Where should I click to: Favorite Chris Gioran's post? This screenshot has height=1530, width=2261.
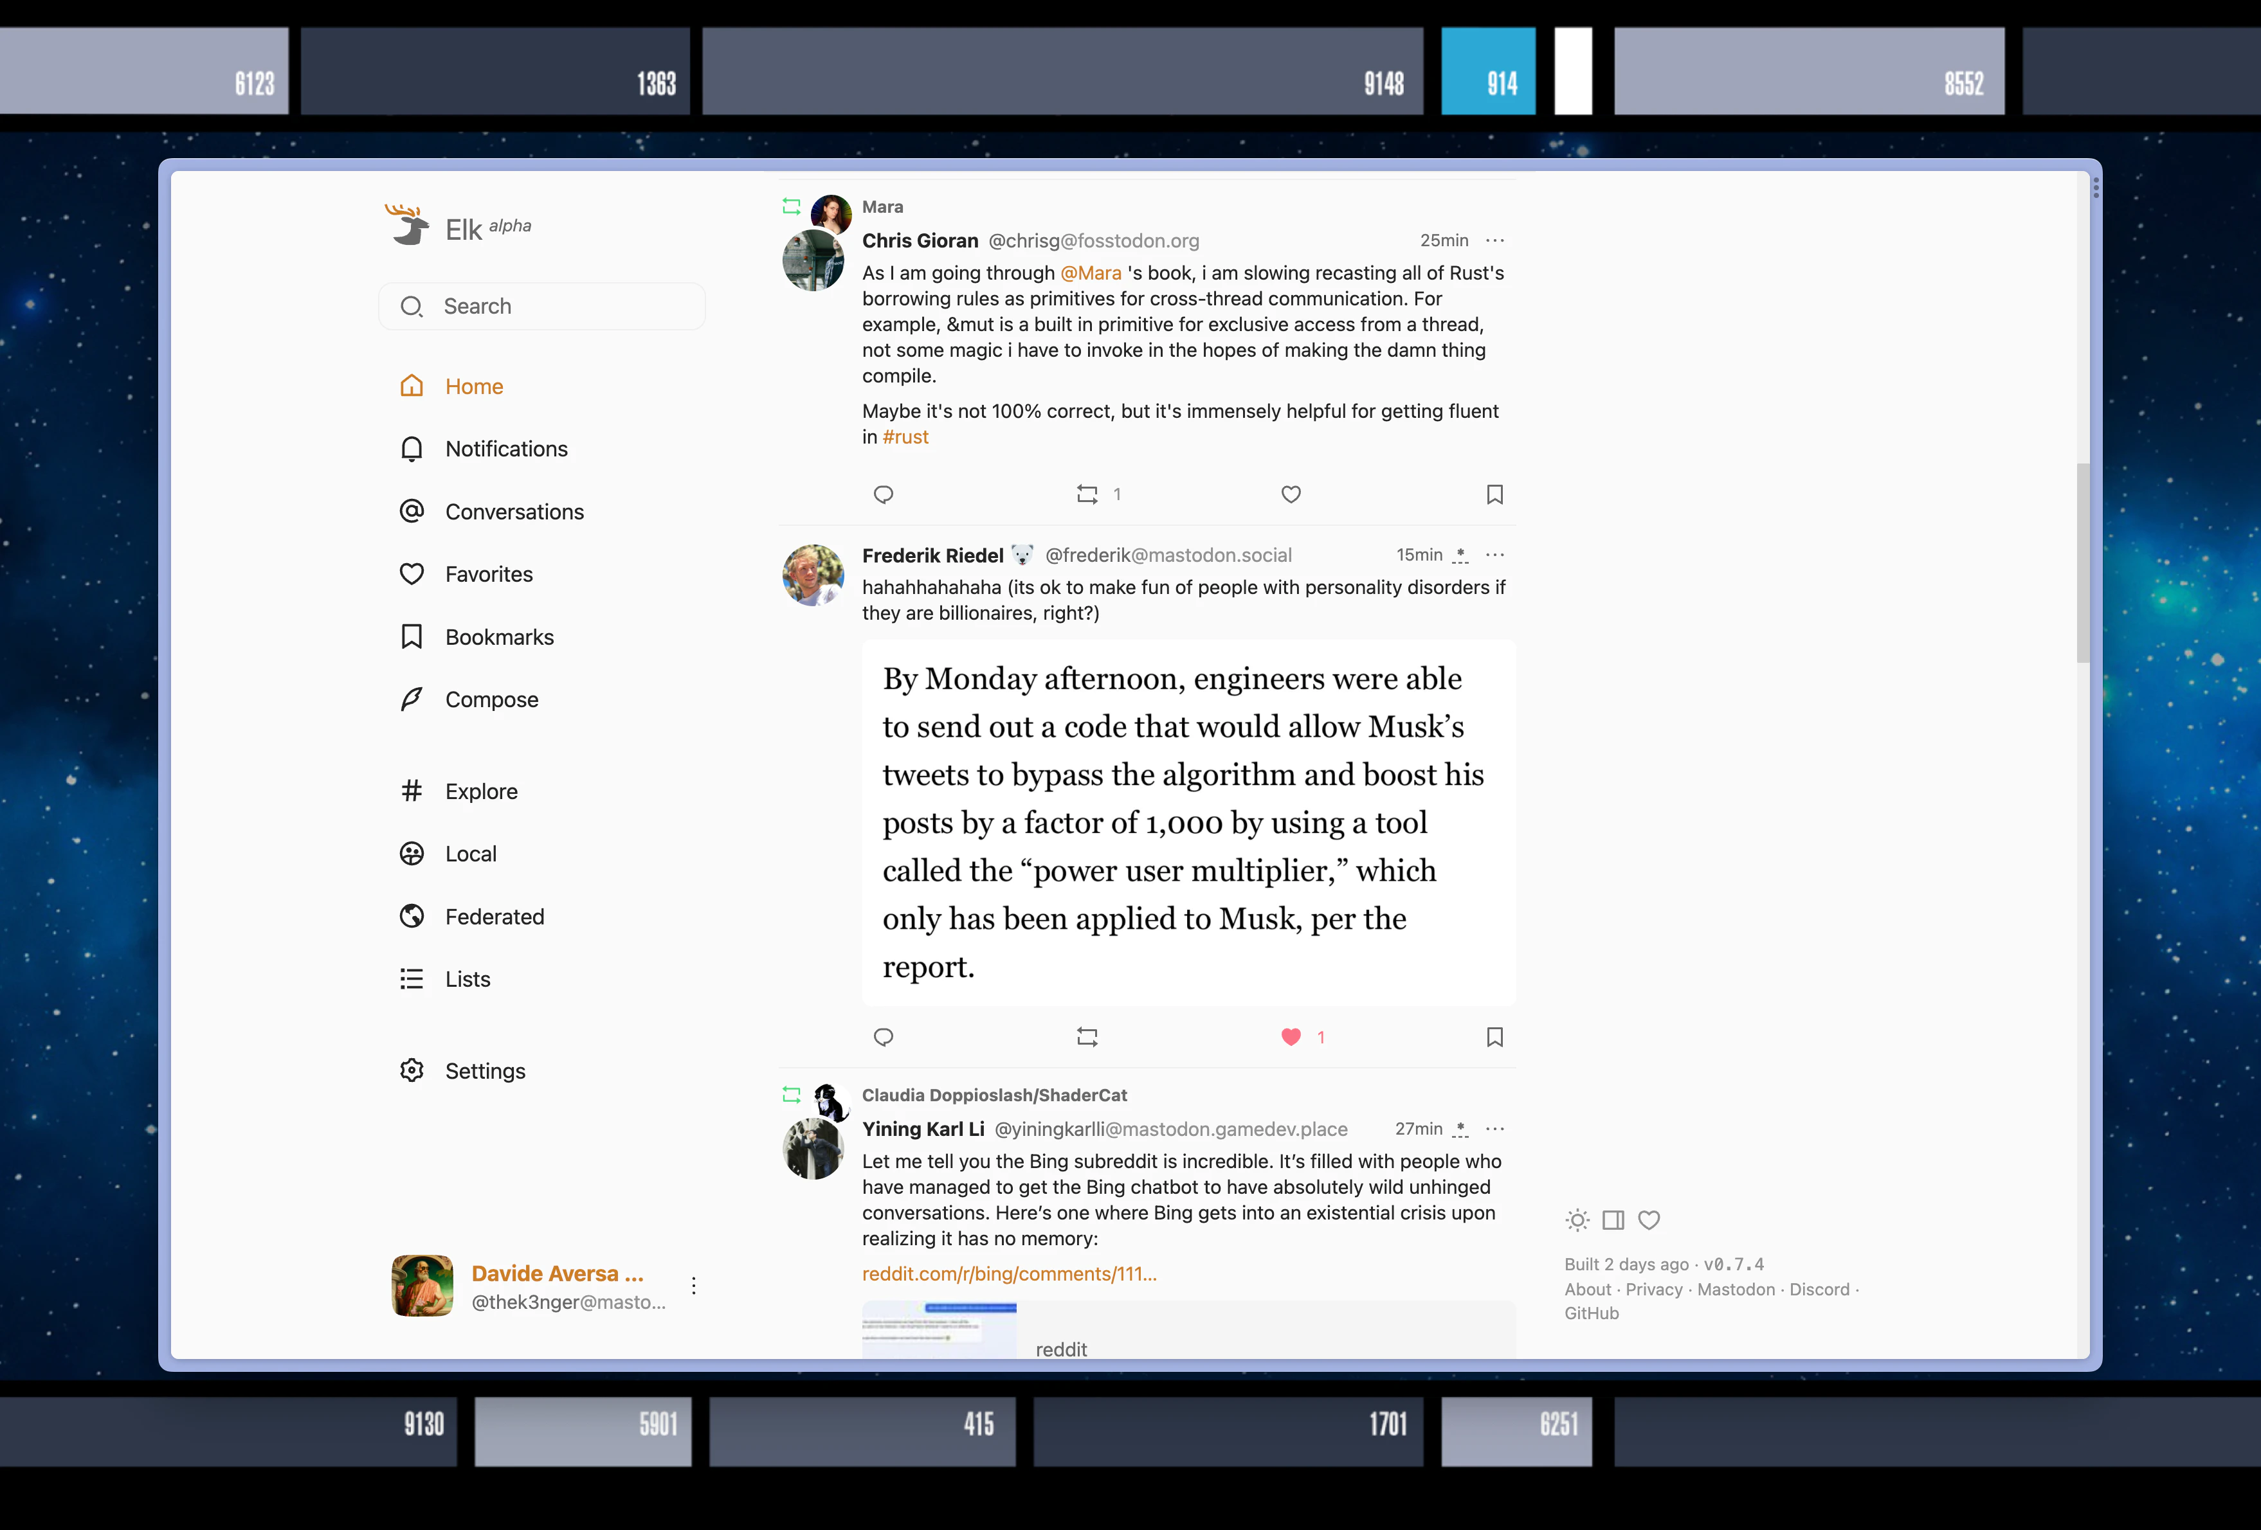(x=1291, y=494)
